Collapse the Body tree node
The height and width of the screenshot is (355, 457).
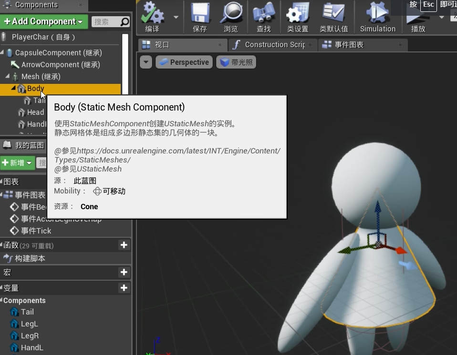pos(13,88)
